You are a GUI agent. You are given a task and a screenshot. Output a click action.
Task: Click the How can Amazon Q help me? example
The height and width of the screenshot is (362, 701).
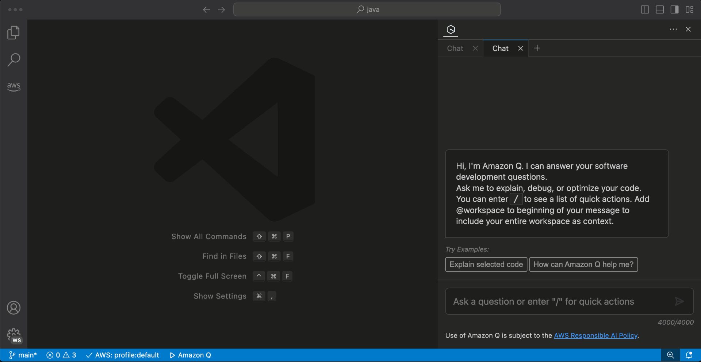pos(583,265)
